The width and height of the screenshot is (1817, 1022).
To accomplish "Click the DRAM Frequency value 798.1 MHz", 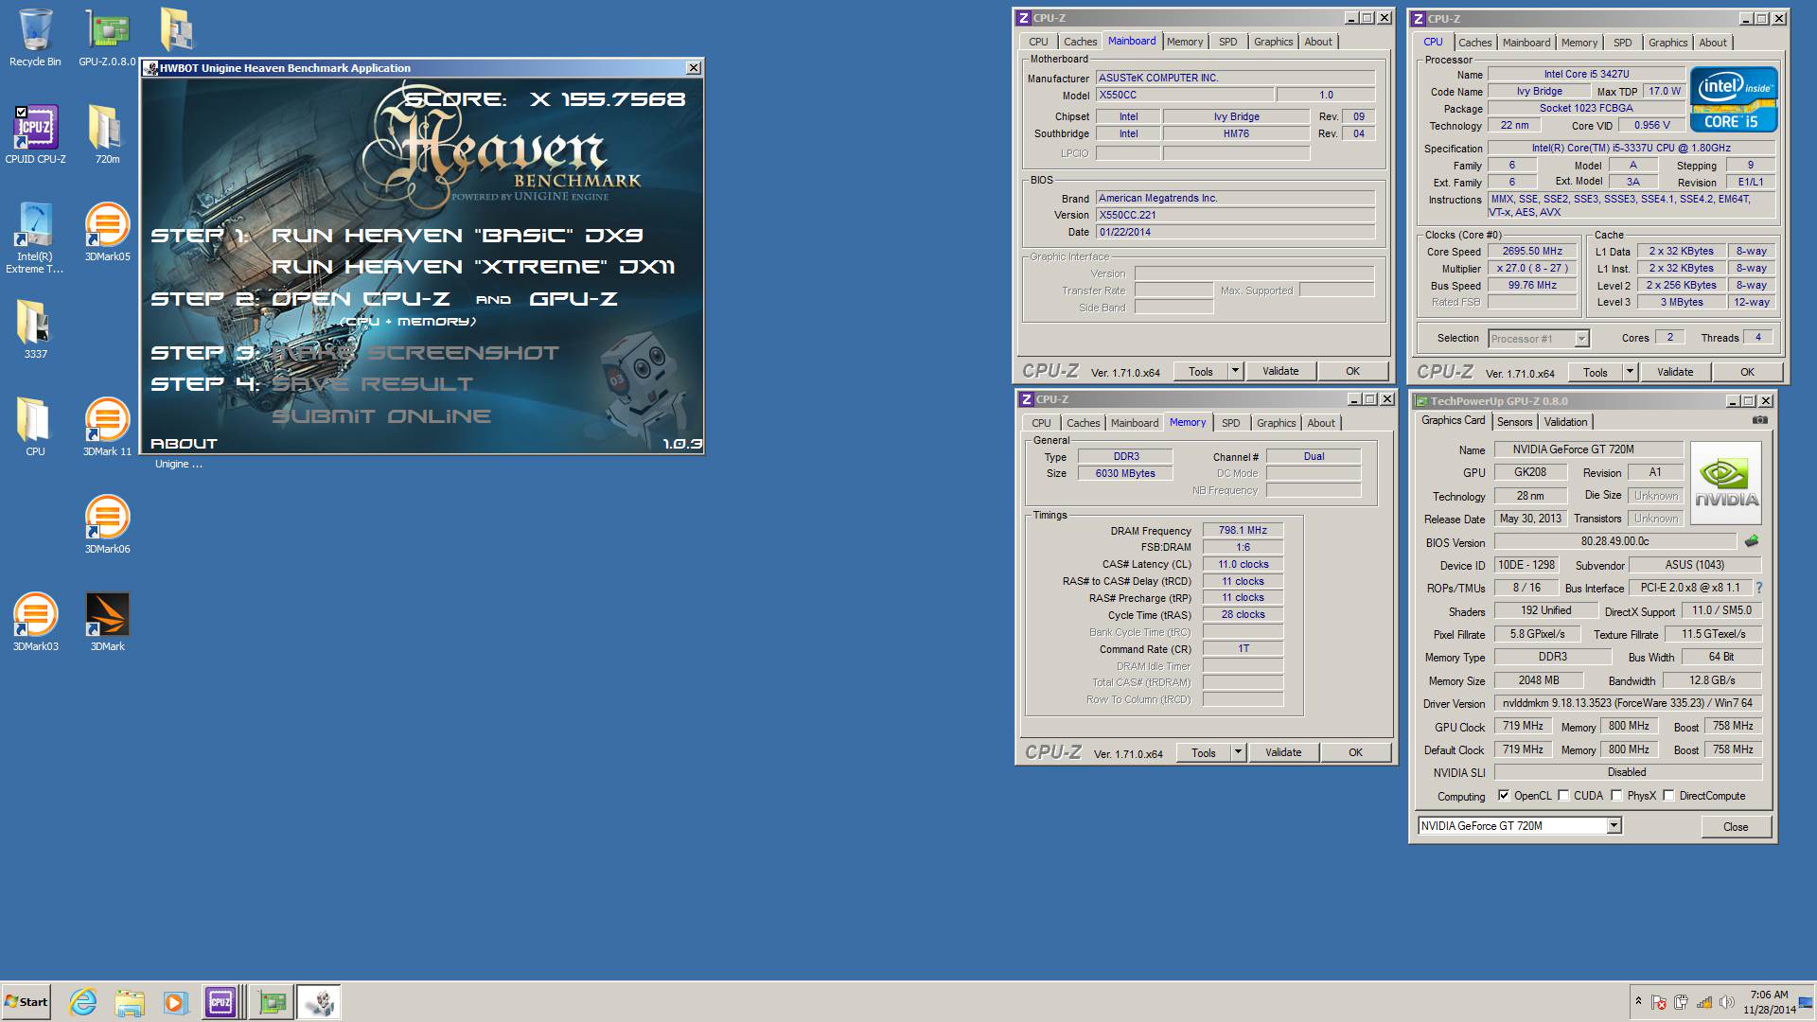I will [x=1243, y=530].
